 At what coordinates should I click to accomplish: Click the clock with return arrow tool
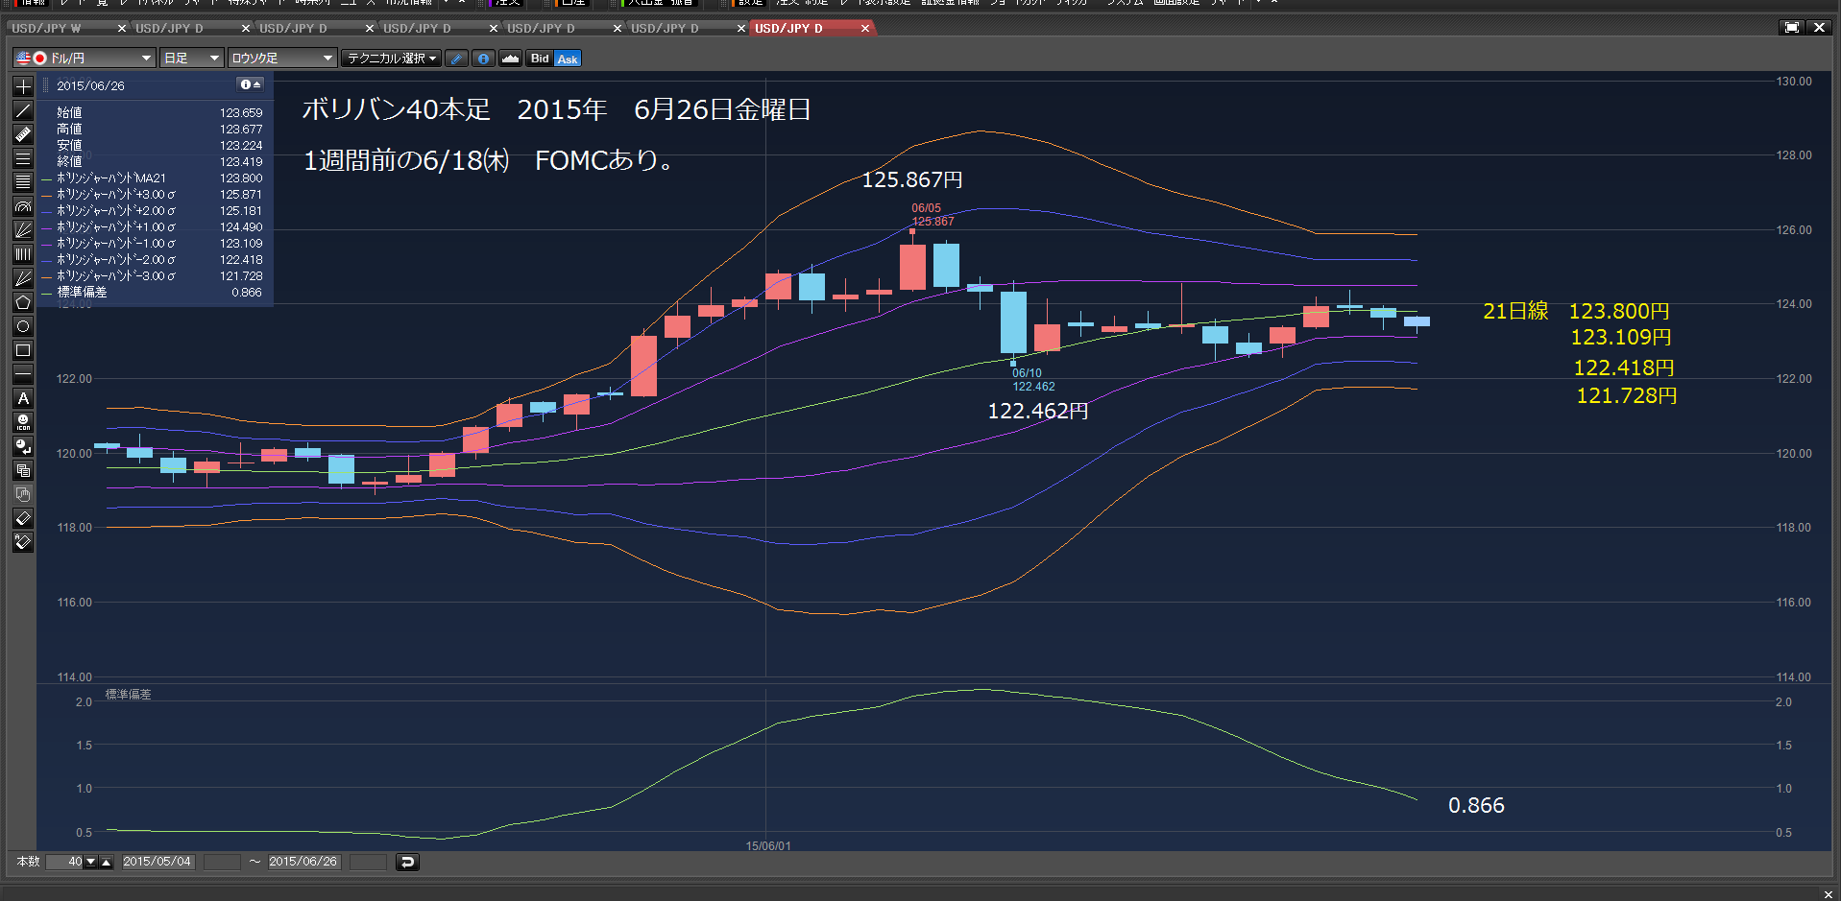(23, 446)
